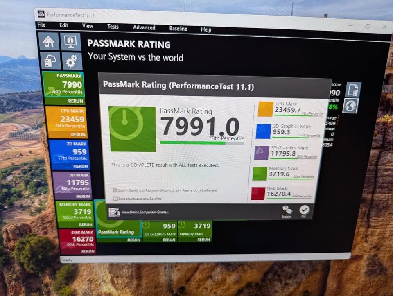Open the Help menu
Screen dimensions: 393x296
pos(206,29)
